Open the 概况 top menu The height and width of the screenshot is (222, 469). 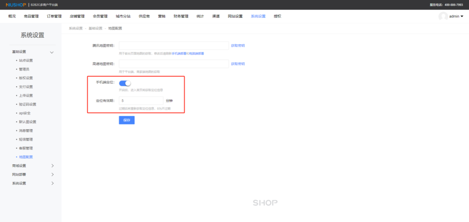[x=12, y=16]
